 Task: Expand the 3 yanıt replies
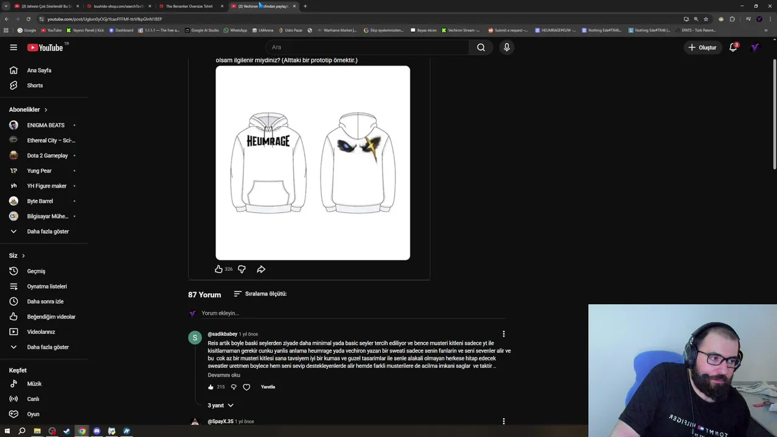coord(220,405)
